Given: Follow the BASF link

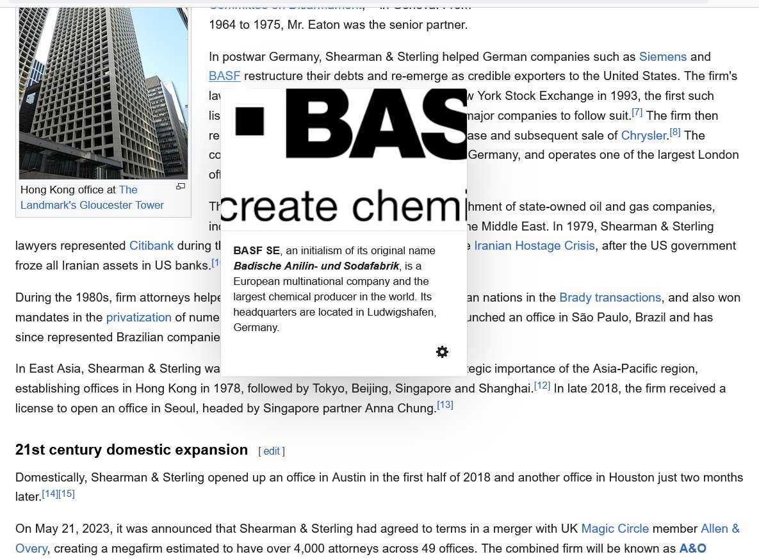Looking at the screenshot, I should tap(225, 76).
